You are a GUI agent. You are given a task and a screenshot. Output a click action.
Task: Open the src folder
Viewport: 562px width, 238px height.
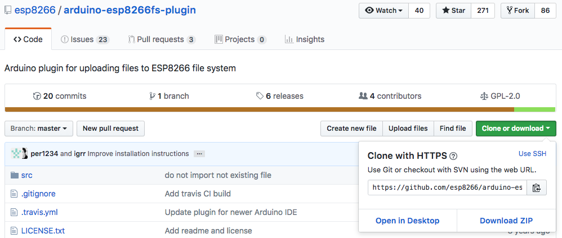point(27,175)
